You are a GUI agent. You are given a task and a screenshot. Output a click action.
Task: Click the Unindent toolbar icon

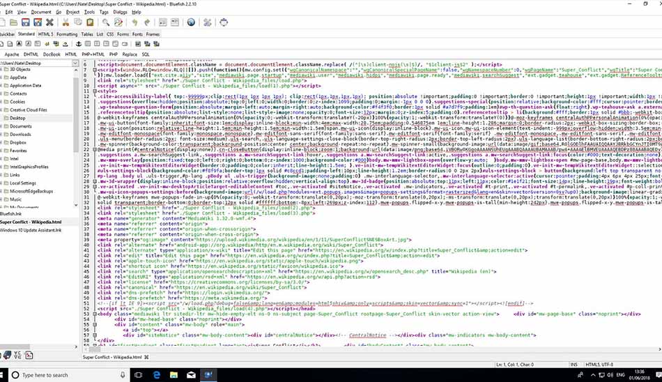click(162, 22)
